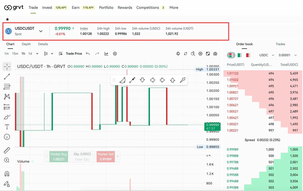Show only asks in order book
303x191 pixels.
248,55
